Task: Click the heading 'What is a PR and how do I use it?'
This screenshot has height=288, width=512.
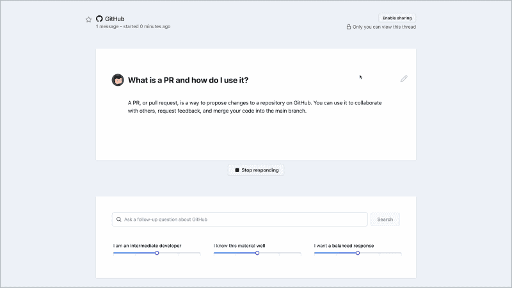Action: 188,81
